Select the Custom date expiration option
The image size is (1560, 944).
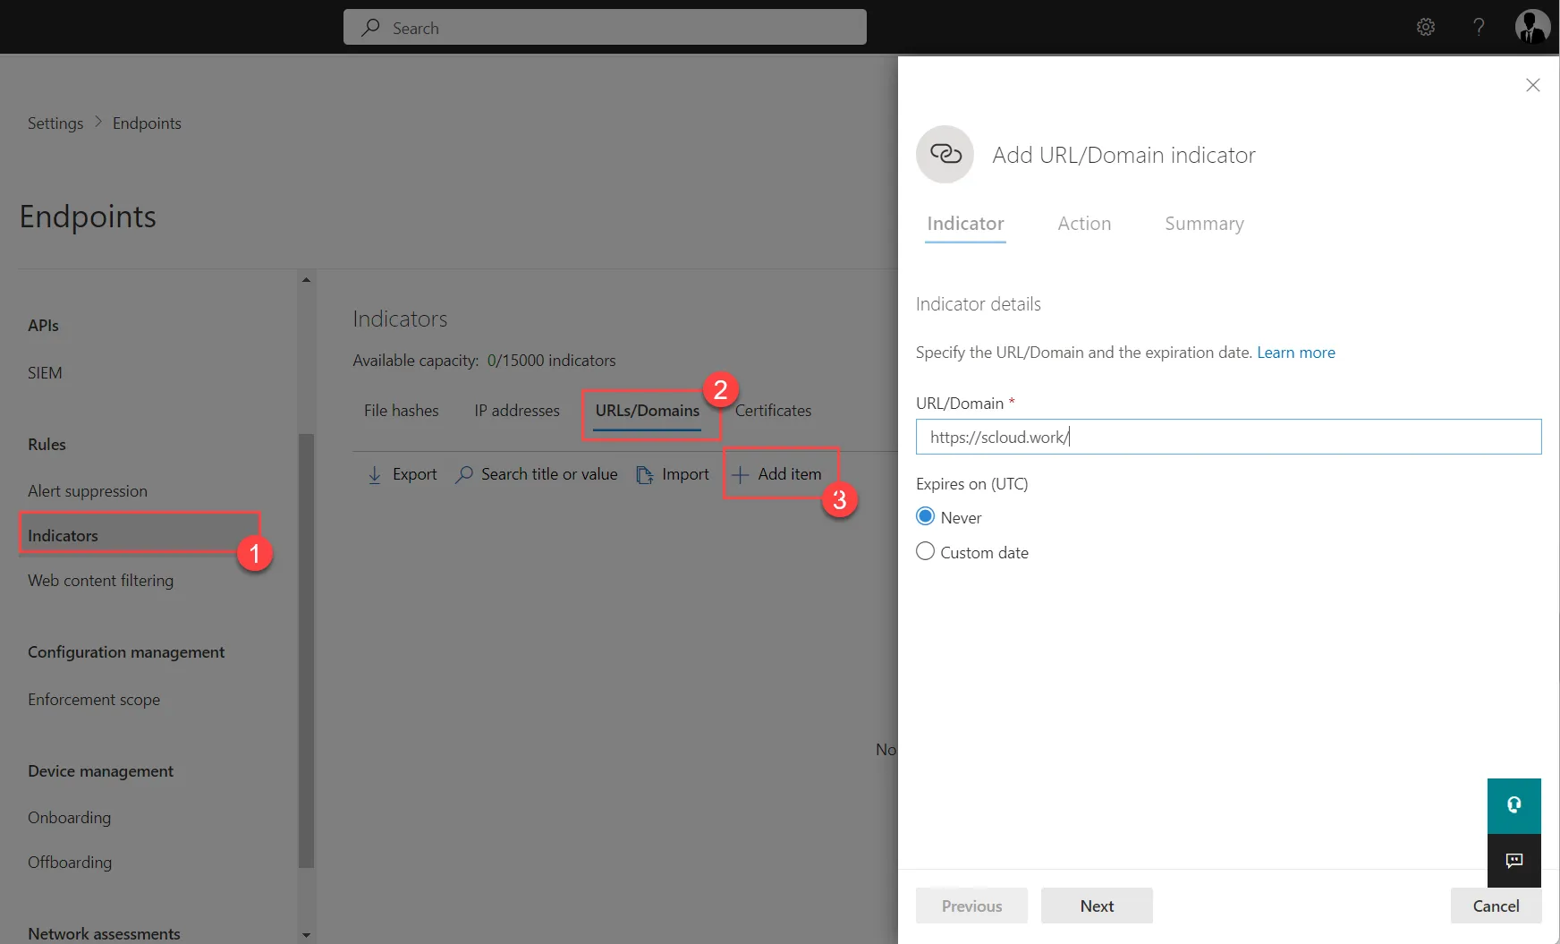(925, 551)
